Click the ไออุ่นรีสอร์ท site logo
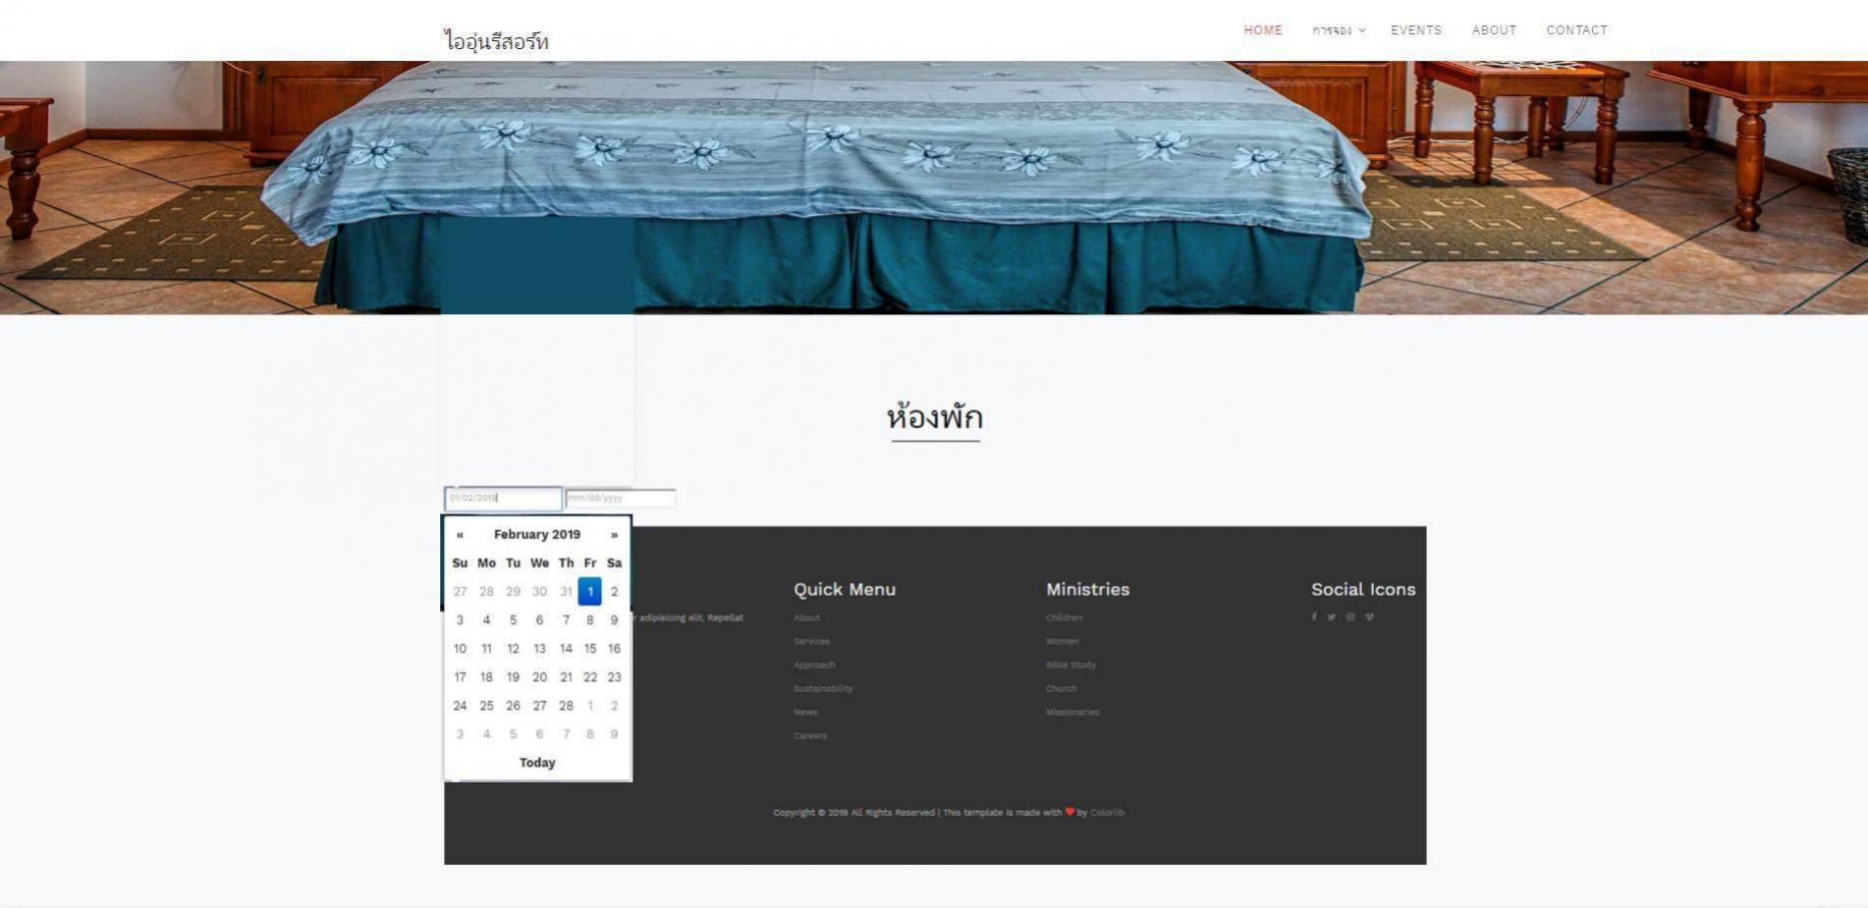Viewport: 1868px width, 908px height. pos(496,41)
